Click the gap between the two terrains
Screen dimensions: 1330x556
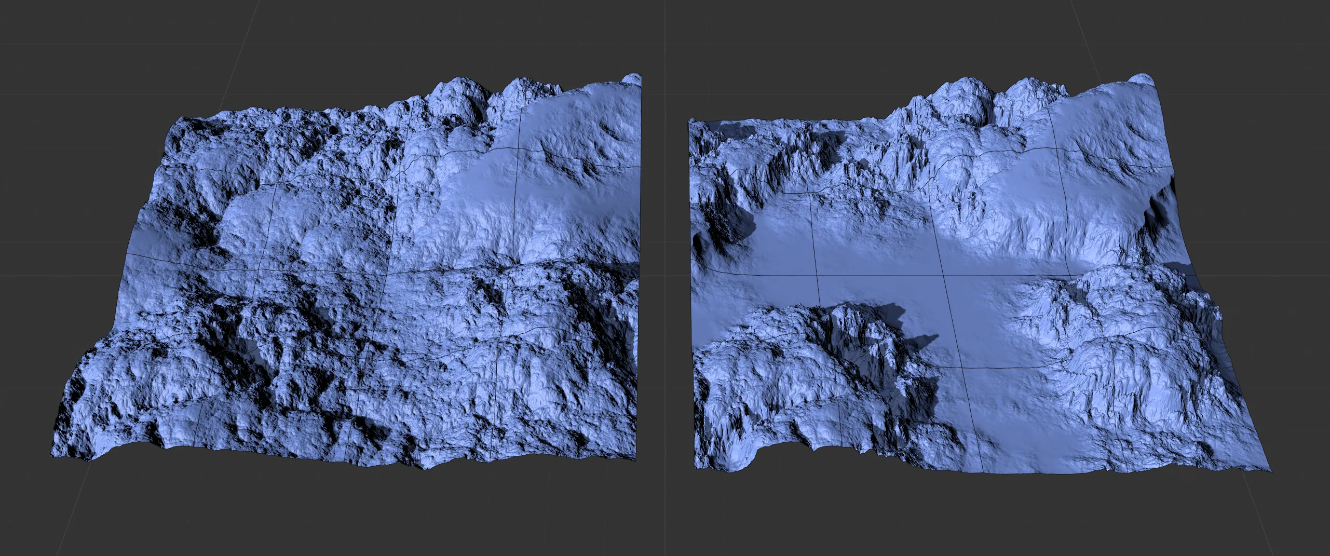pyautogui.click(x=664, y=286)
